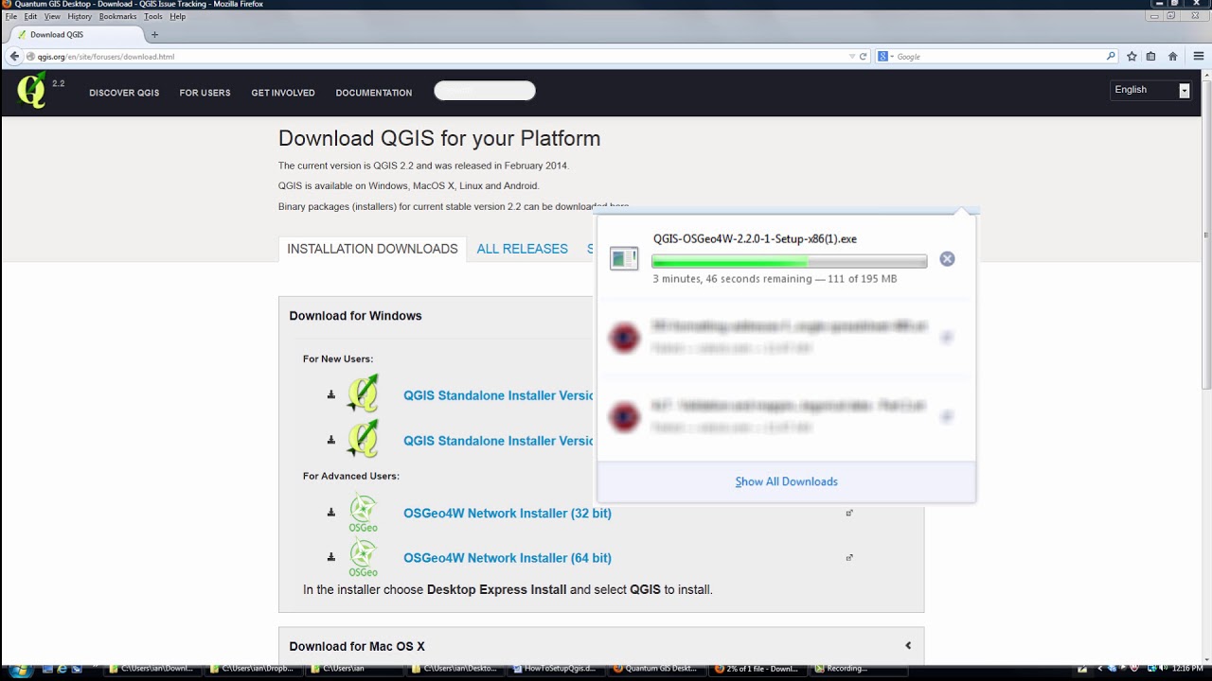Click the page vertical scrollbar
This screenshot has width=1212, height=681.
tap(1206, 236)
